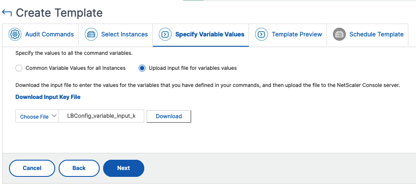The height and width of the screenshot is (188, 416).
Task: Click the Select Instances stack icon
Action: (x=91, y=34)
